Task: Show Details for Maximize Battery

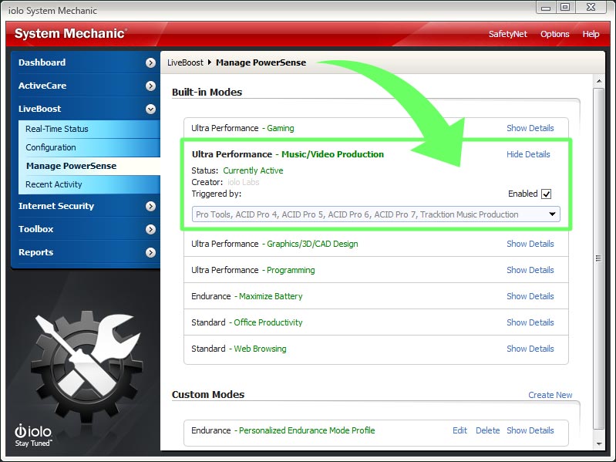Action: click(x=530, y=296)
